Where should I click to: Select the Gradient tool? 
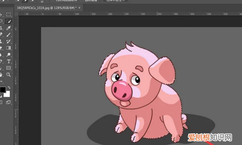pyautogui.click(x=8, y=48)
